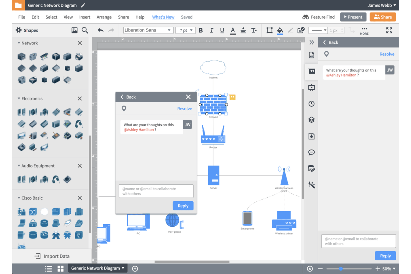This screenshot has height=274, width=411.
Task: Toggle bold text formatting
Action: click(201, 30)
